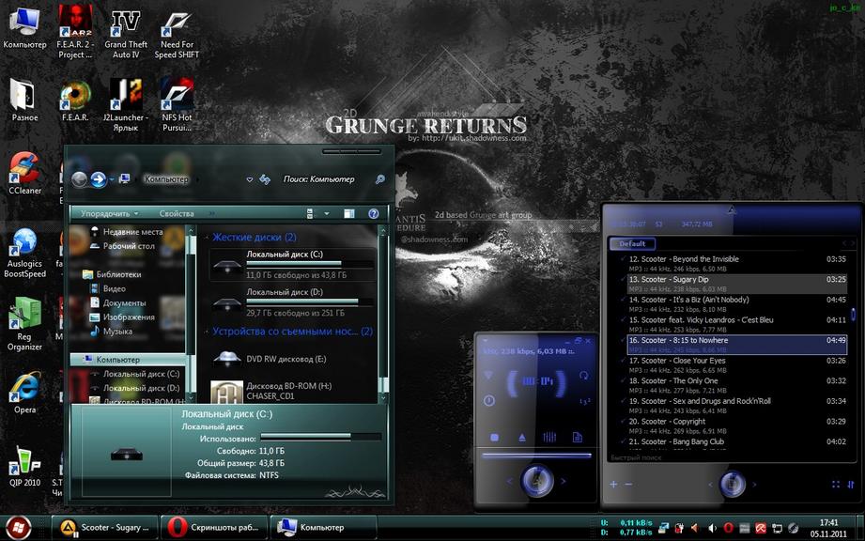Select track 16 Scooter - 8:15 to Nowhere
The height and width of the screenshot is (541, 865).
click(x=736, y=345)
